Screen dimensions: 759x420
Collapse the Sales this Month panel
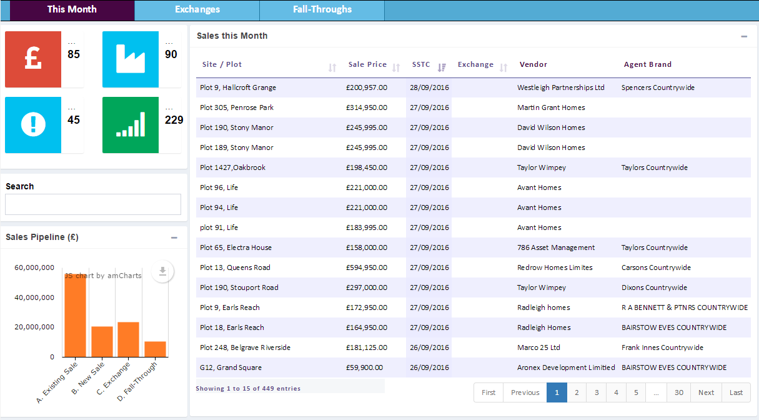(x=744, y=36)
